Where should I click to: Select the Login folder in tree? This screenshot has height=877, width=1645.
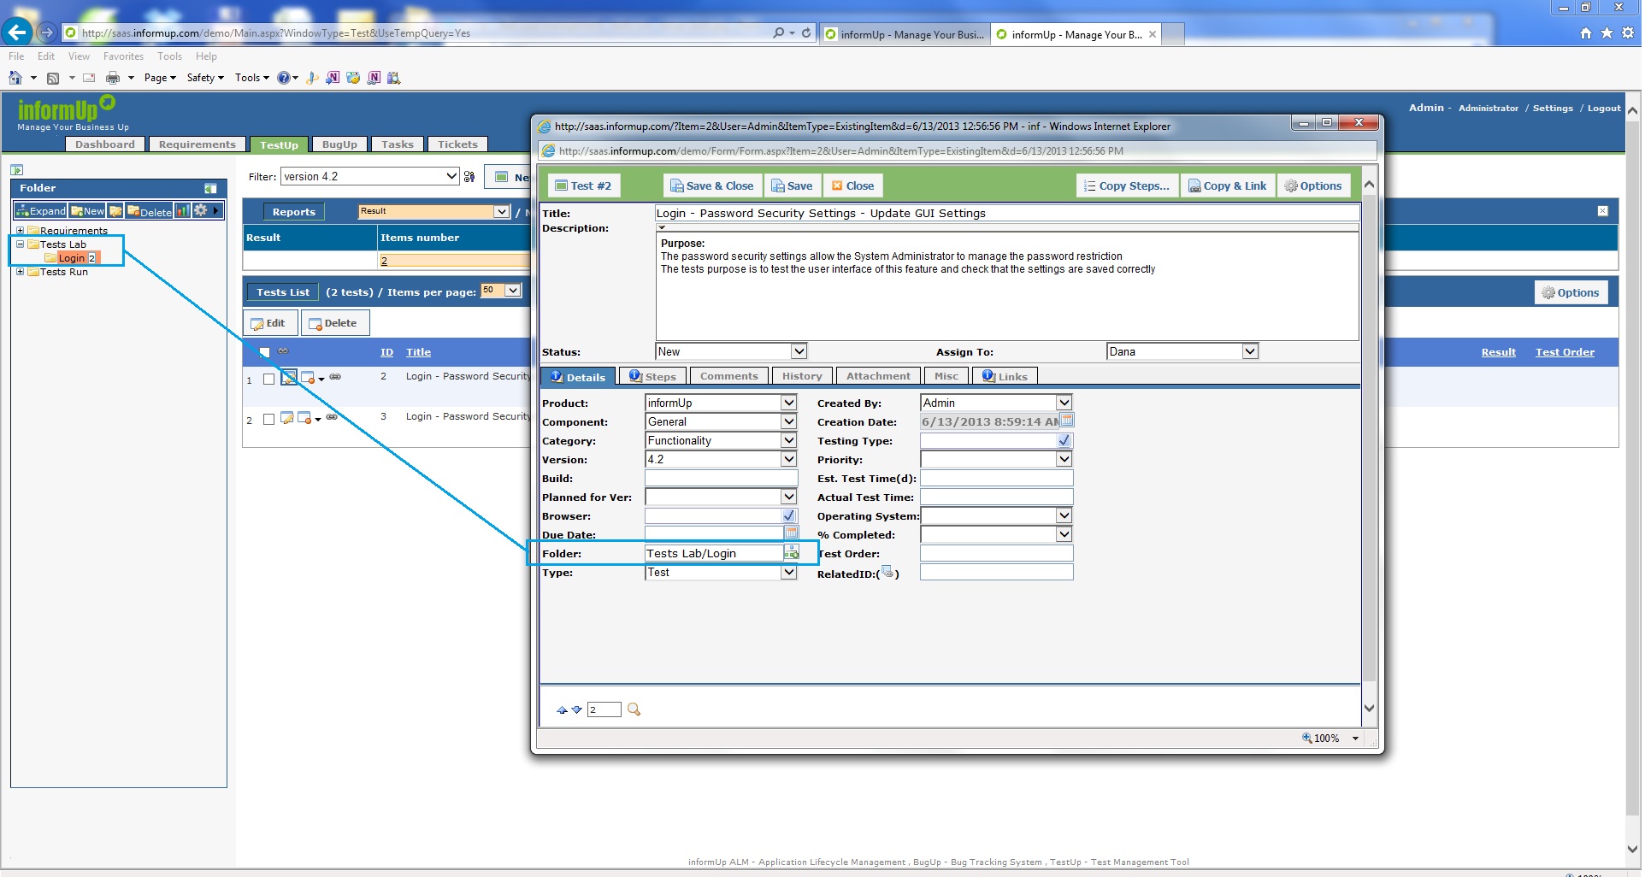(72, 258)
